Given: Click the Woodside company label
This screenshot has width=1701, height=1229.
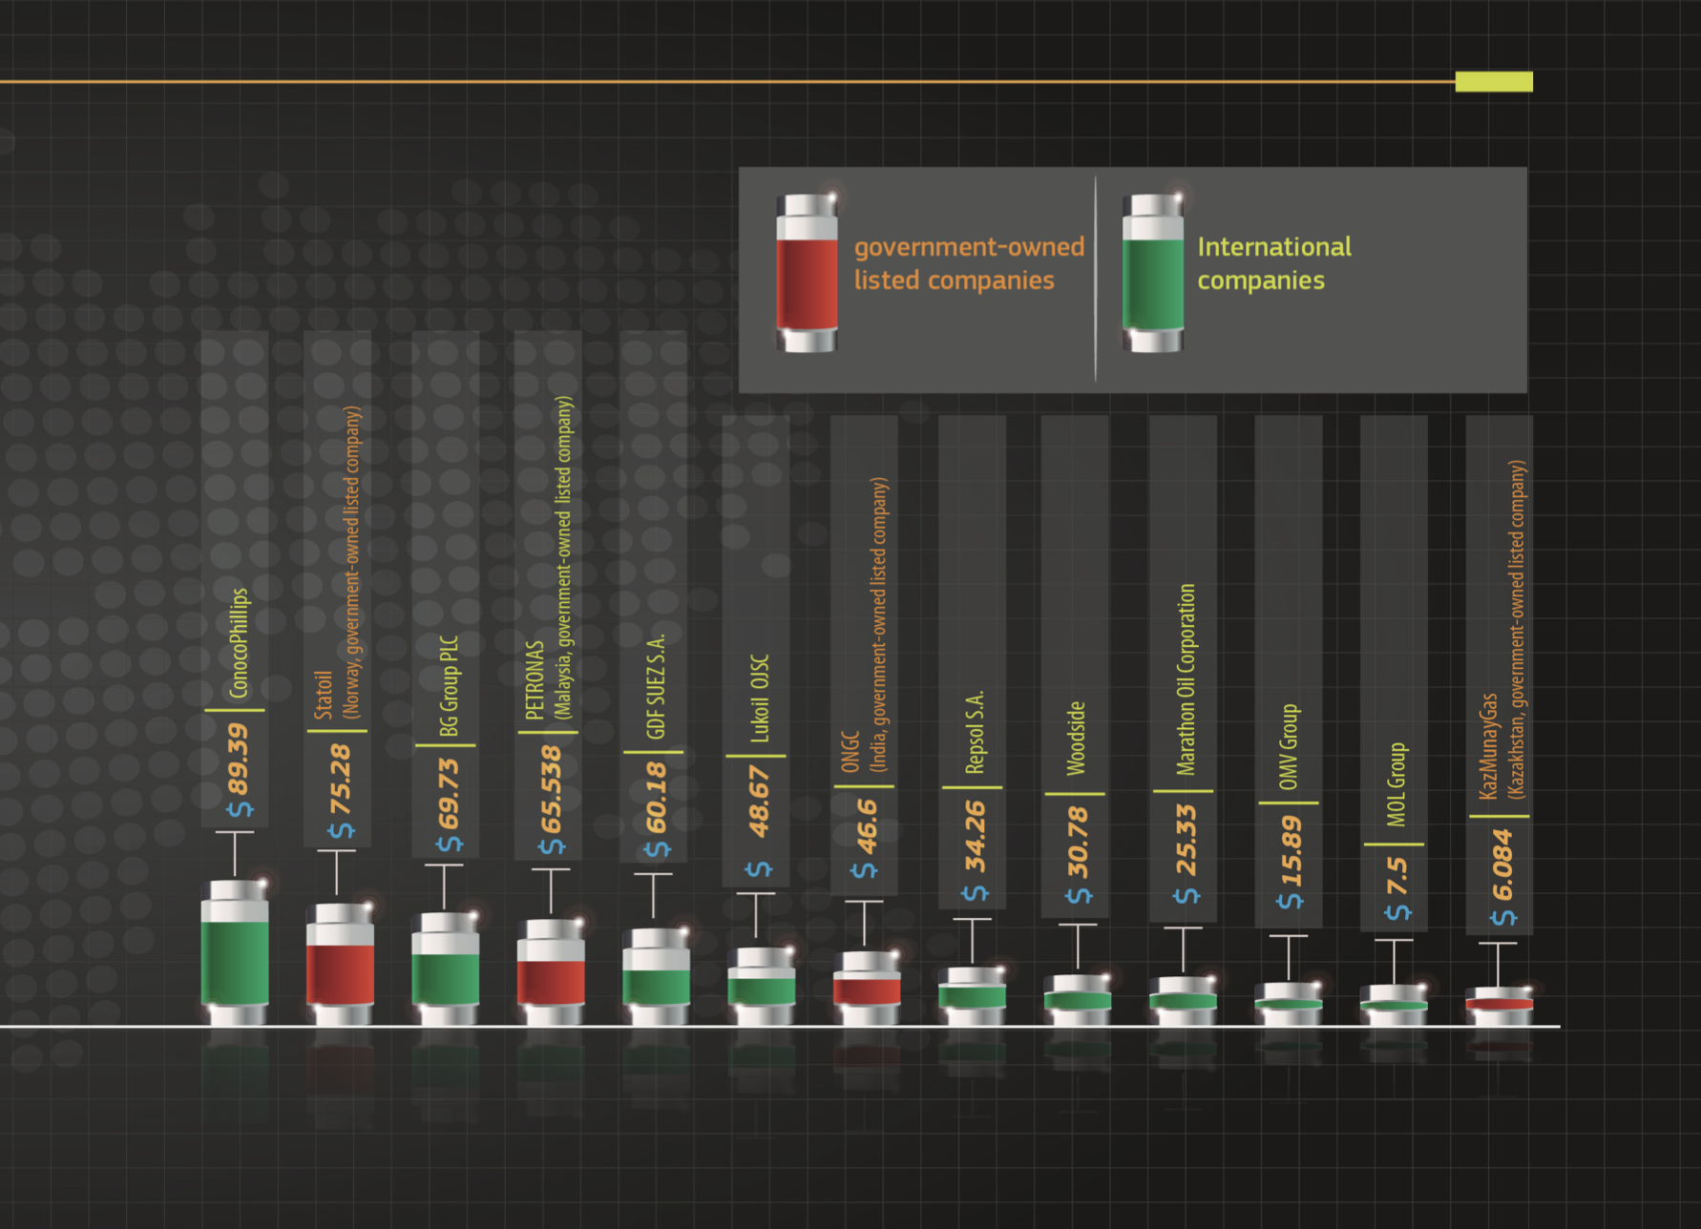Looking at the screenshot, I should tap(1076, 738).
